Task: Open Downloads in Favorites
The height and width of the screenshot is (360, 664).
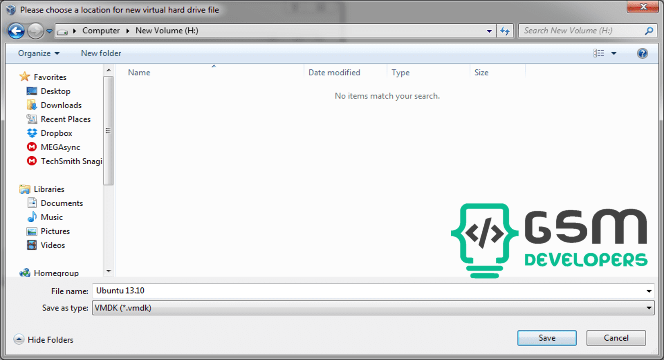Action: click(61, 105)
